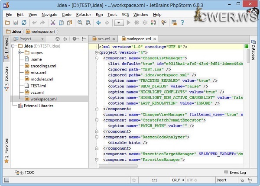Image resolution: width=260 pixels, height=186 pixels.
Task: Click the Cut scissors icon
Action: click(x=54, y=22)
